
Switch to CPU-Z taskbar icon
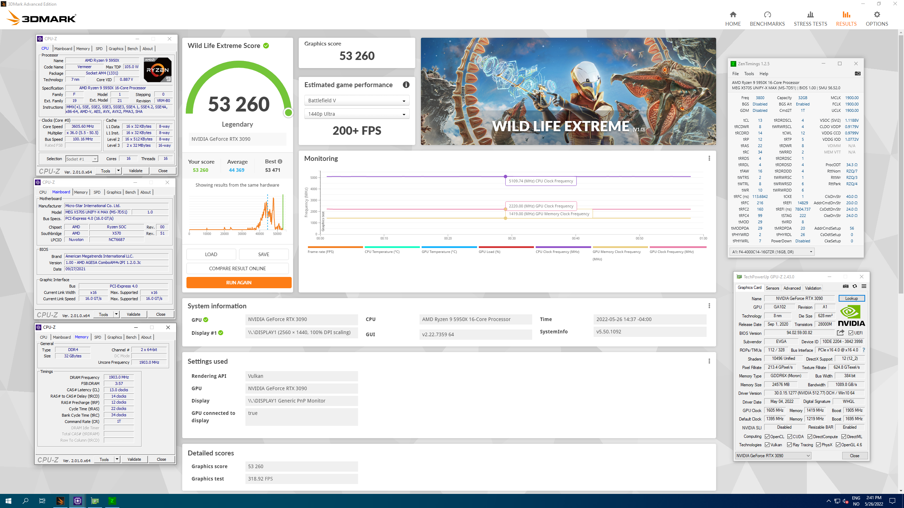pyautogui.click(x=78, y=501)
